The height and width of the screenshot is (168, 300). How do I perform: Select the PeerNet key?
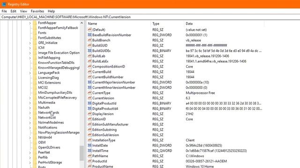[x=44, y=153]
